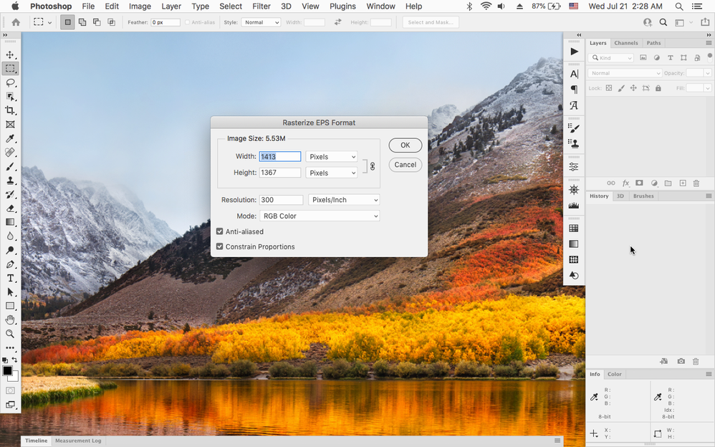The image size is (715, 447).
Task: Click the Height input field in dialog
Action: (280, 173)
